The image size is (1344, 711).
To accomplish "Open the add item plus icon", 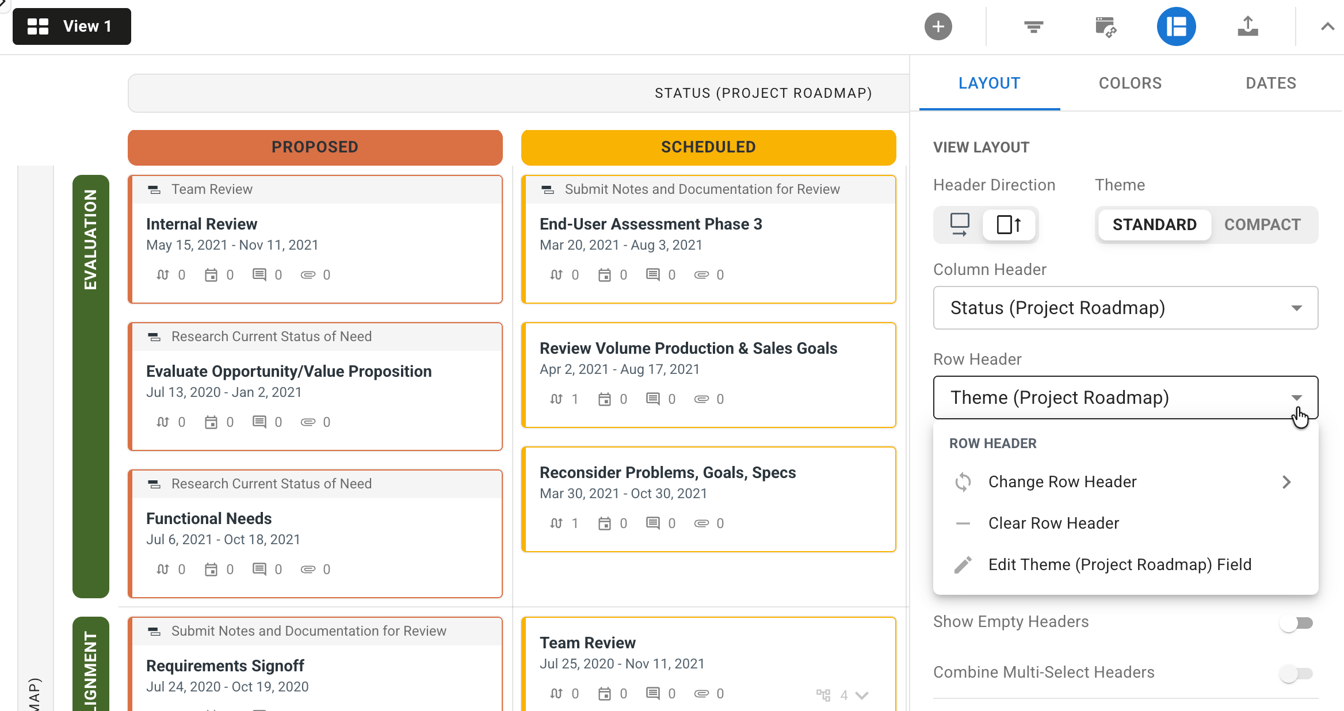I will click(x=938, y=26).
